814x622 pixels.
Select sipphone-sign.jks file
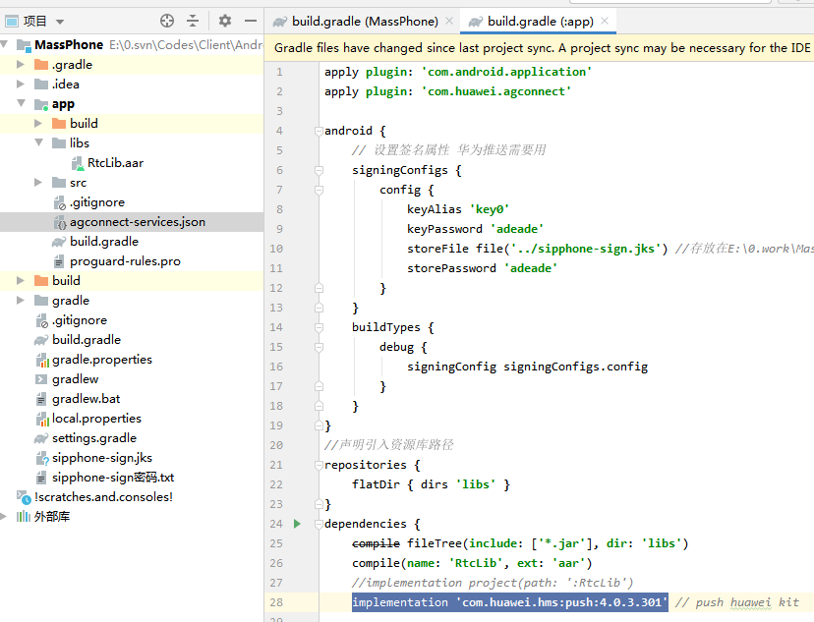point(102,458)
